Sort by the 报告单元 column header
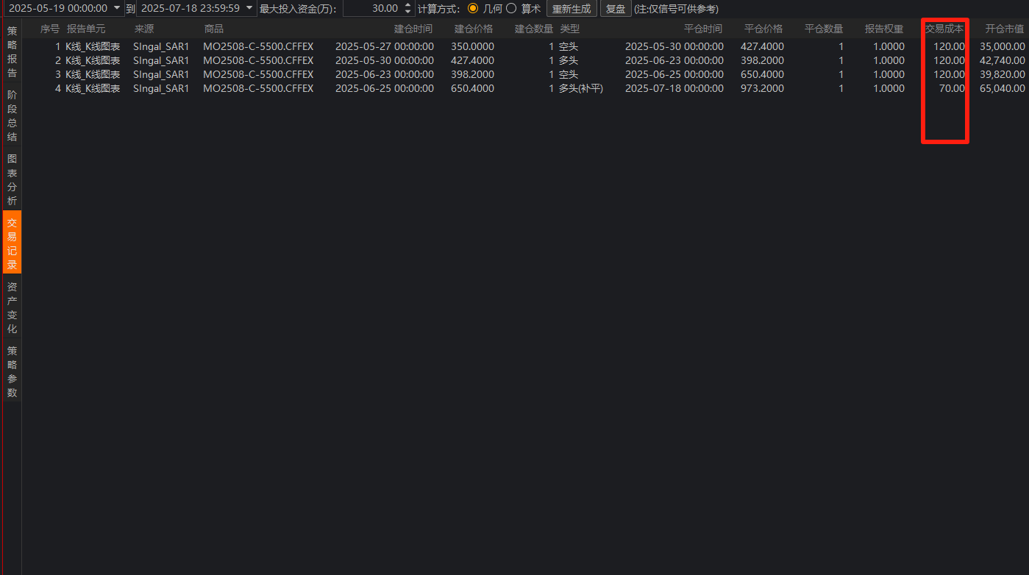1029x575 pixels. click(x=86, y=29)
